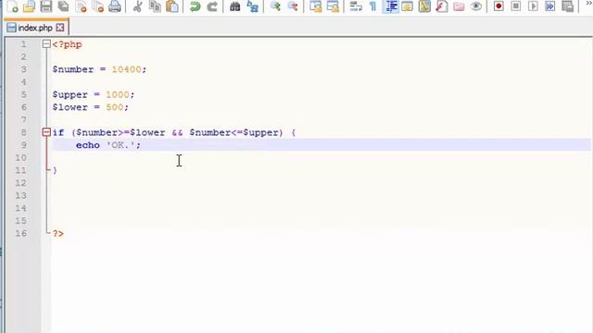Run macro multiple times icon
Viewport: 593px width, 333px height.
pos(549,6)
